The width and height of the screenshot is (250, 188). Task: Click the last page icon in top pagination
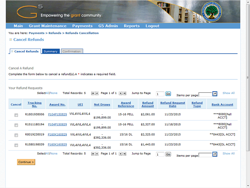pyautogui.click(x=125, y=93)
